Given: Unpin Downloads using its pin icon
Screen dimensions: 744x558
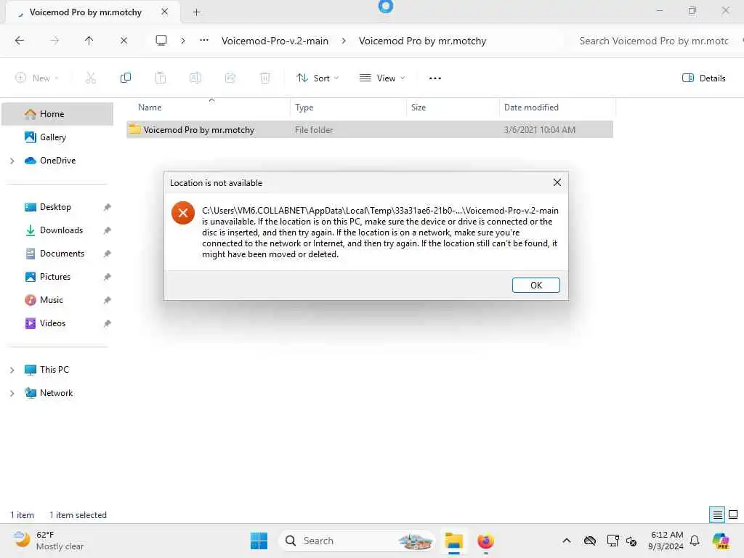Looking at the screenshot, I should [x=108, y=230].
